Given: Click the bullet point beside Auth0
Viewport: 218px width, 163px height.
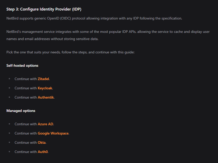Looking at the screenshot, I should click(10, 152).
